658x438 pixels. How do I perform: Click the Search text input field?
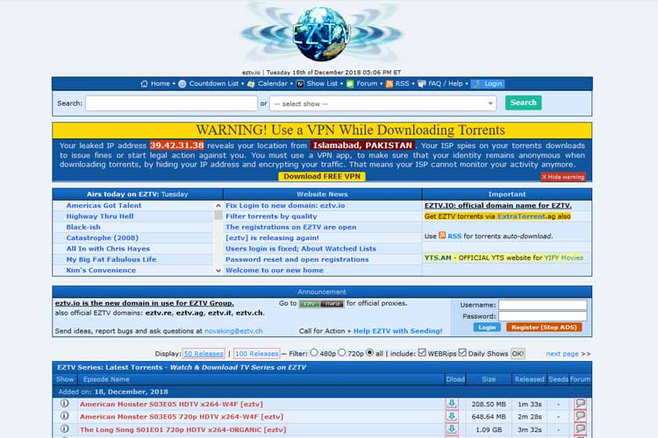171,103
